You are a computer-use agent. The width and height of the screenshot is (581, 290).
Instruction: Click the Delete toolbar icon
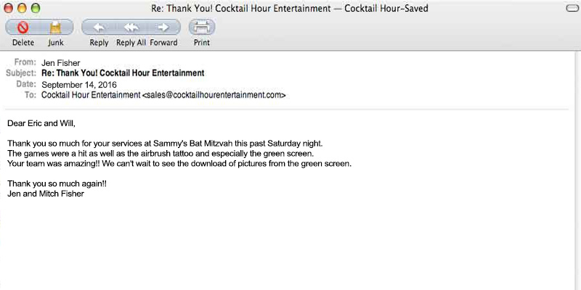[x=23, y=28]
